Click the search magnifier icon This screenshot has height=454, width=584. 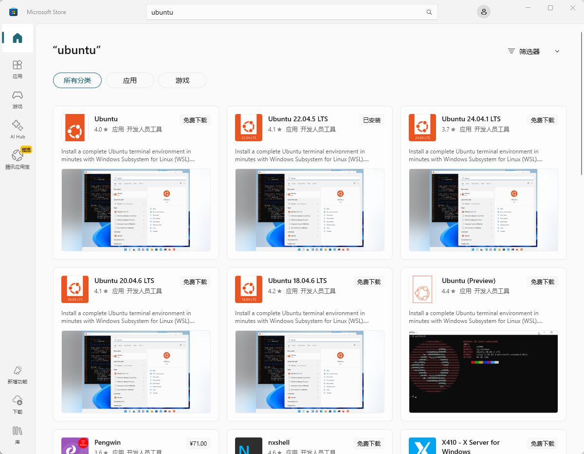pyautogui.click(x=429, y=12)
